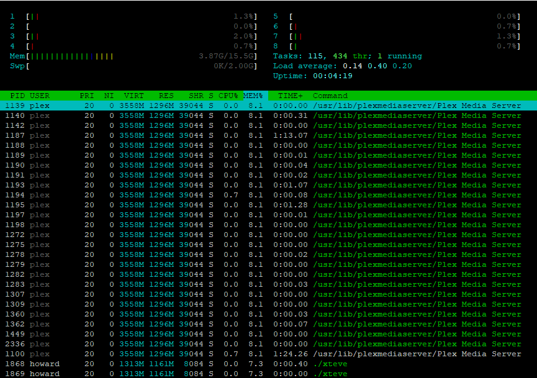This screenshot has width=537, height=378.
Task: Click the NI column header
Action: 109,96
